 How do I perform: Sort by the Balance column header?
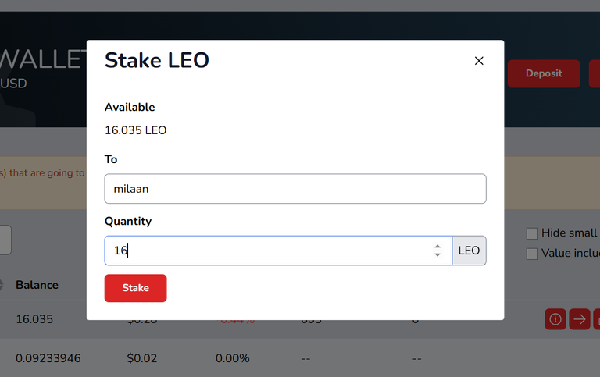(37, 285)
